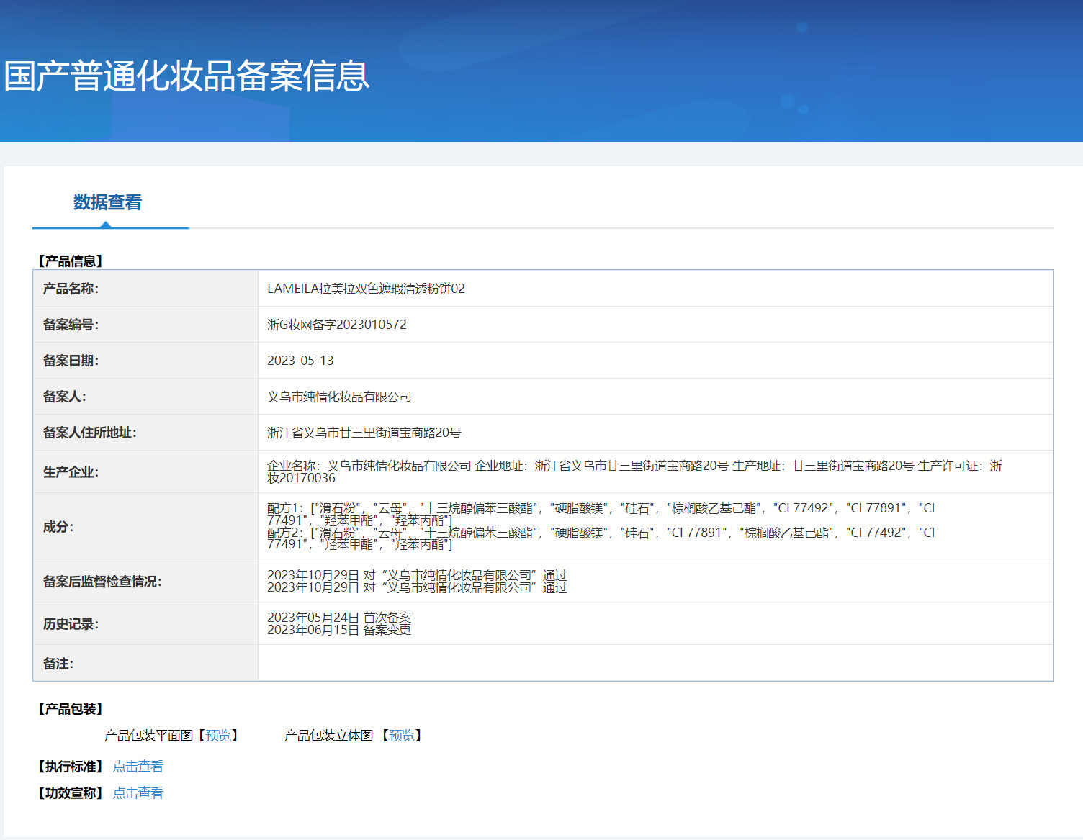The image size is (1083, 840).
Task: Select the 备案编号 value 浙G妆网备字2023010572
Action: [x=337, y=325]
